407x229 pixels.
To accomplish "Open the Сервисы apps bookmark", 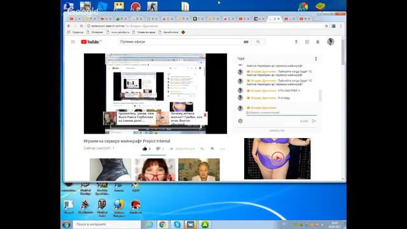I will [75, 32].
